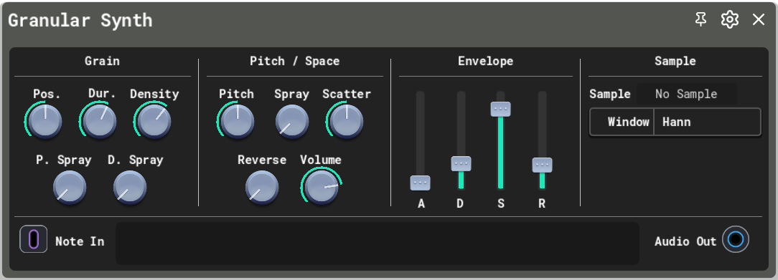This screenshot has height=280, width=778.
Task: Click the Envelope section header
Action: tap(485, 62)
